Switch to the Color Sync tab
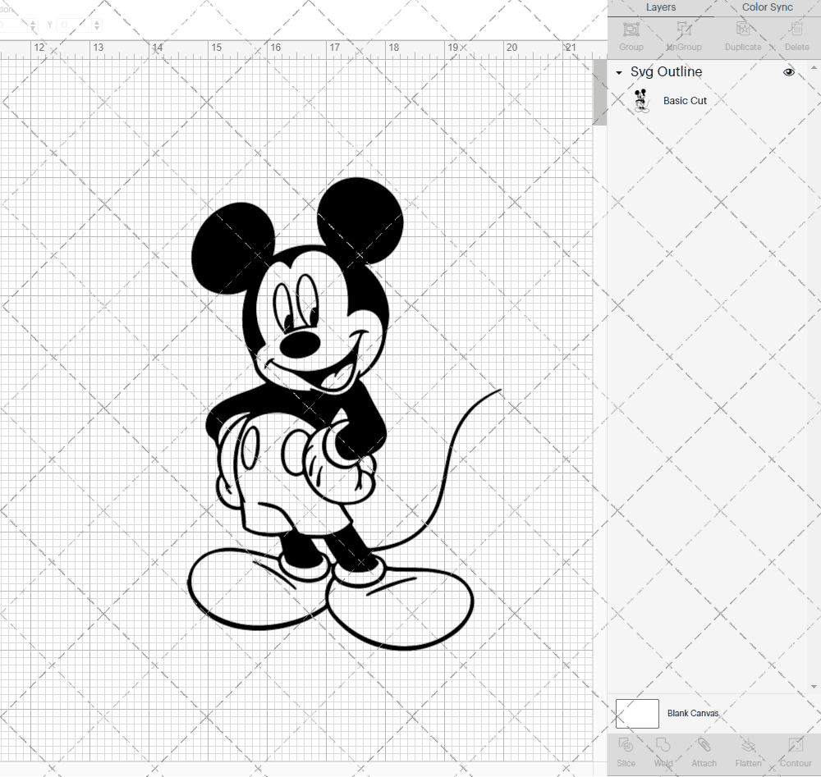This screenshot has width=821, height=777. pyautogui.click(x=767, y=7)
